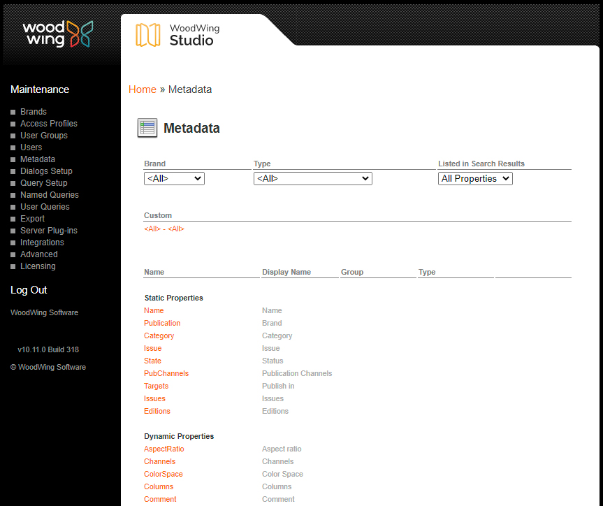Click © WoodWing Software copyright text
Screen dimensions: 603x506
tap(48, 368)
